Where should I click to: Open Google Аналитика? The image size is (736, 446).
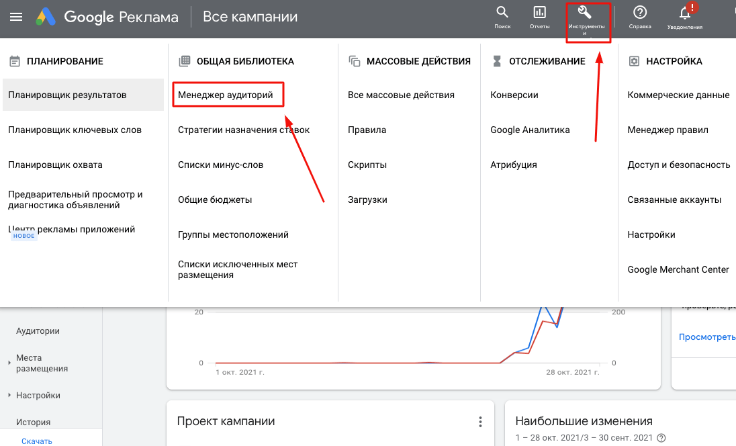pos(530,130)
